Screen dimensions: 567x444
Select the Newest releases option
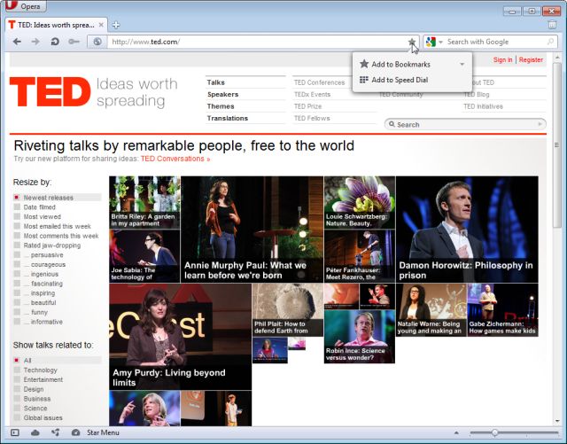click(48, 198)
